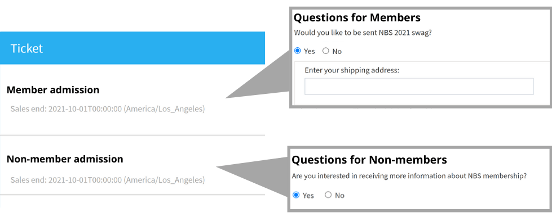Click Member admission sales end date text
This screenshot has width=552, height=217.
click(x=107, y=109)
